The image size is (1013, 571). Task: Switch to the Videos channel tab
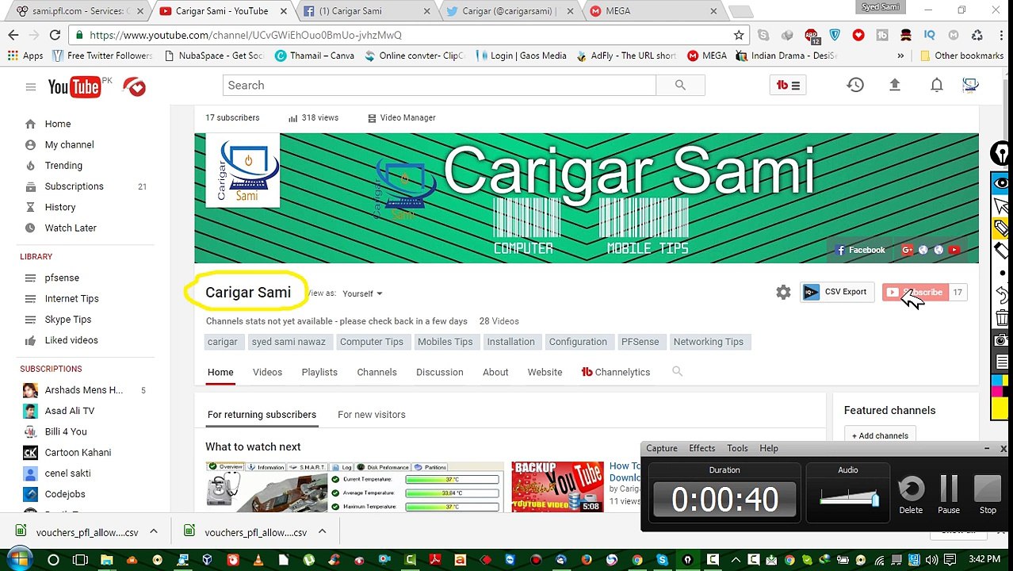(x=267, y=372)
